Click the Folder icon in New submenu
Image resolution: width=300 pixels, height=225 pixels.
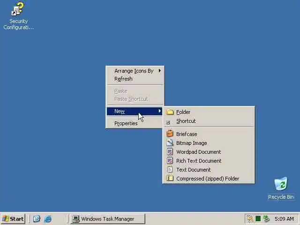170,112
